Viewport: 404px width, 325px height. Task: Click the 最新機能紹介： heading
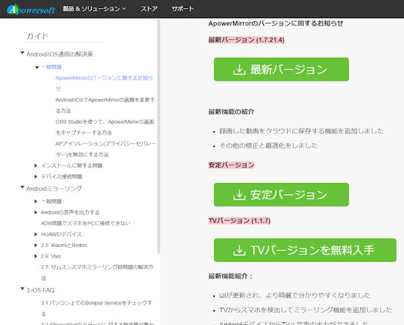[x=230, y=276]
